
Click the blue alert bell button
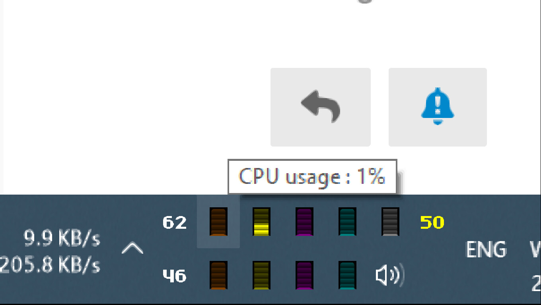[x=438, y=107]
